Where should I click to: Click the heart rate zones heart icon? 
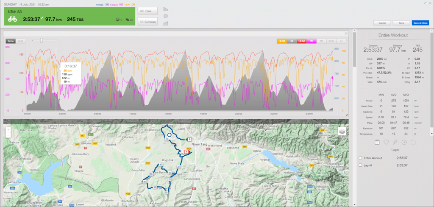pos(386,142)
